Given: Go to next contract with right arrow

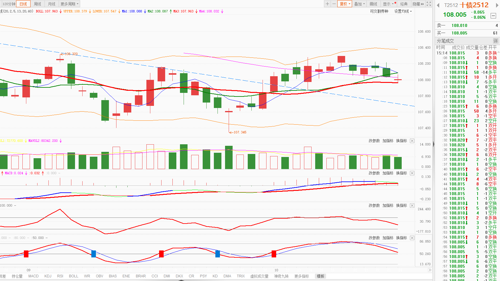Looking at the screenshot, I should coord(497,5).
